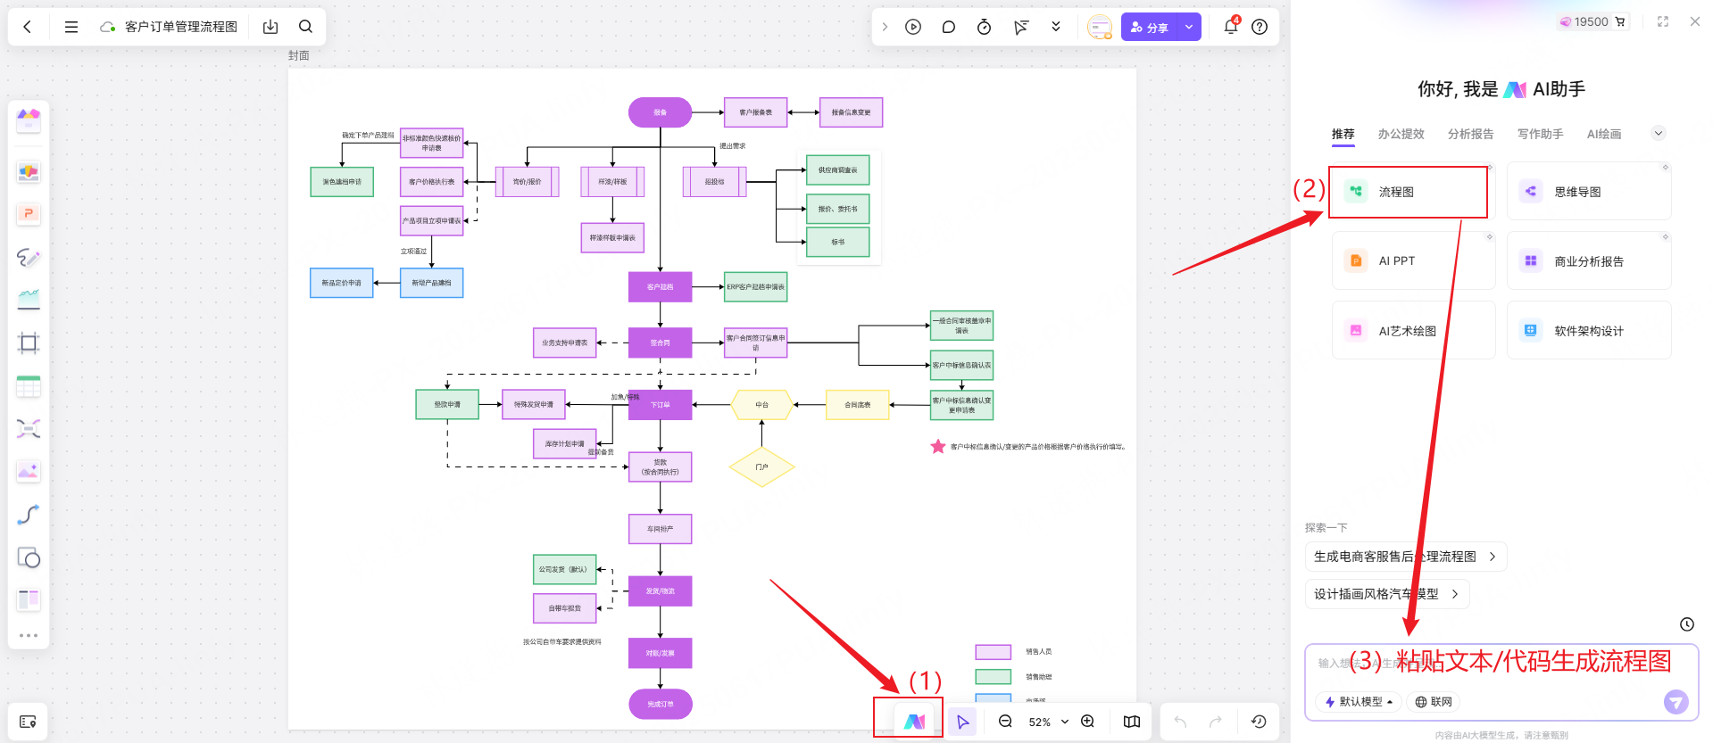Screen dimensions: 1713x743
Task: Switch to the 办公提效 tab
Action: 1401,134
